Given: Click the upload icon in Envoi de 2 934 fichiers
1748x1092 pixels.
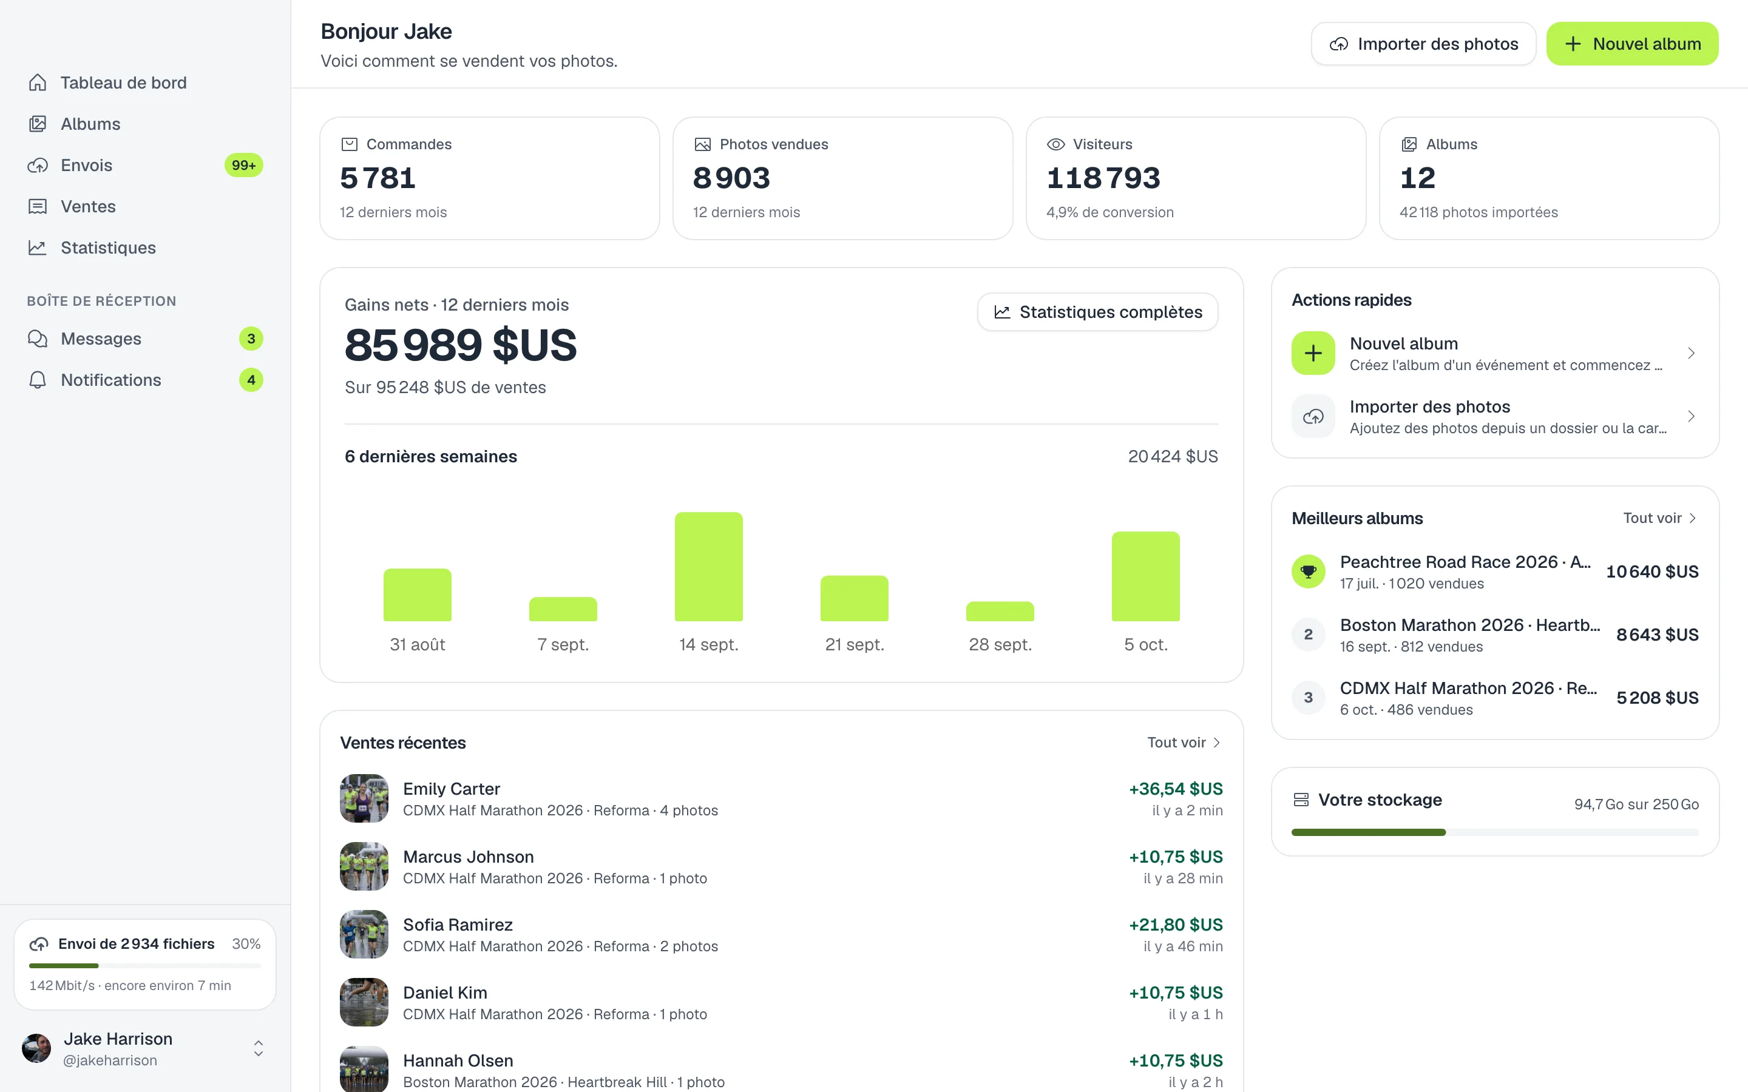Looking at the screenshot, I should coord(39,944).
